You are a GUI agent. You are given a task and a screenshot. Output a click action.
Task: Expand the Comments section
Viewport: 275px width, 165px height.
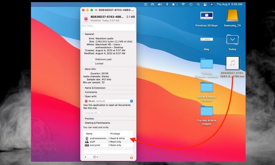83,92
